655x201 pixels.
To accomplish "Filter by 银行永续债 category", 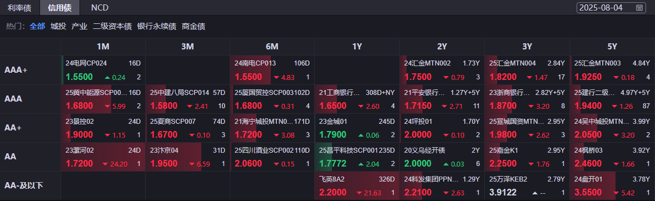I will [157, 26].
